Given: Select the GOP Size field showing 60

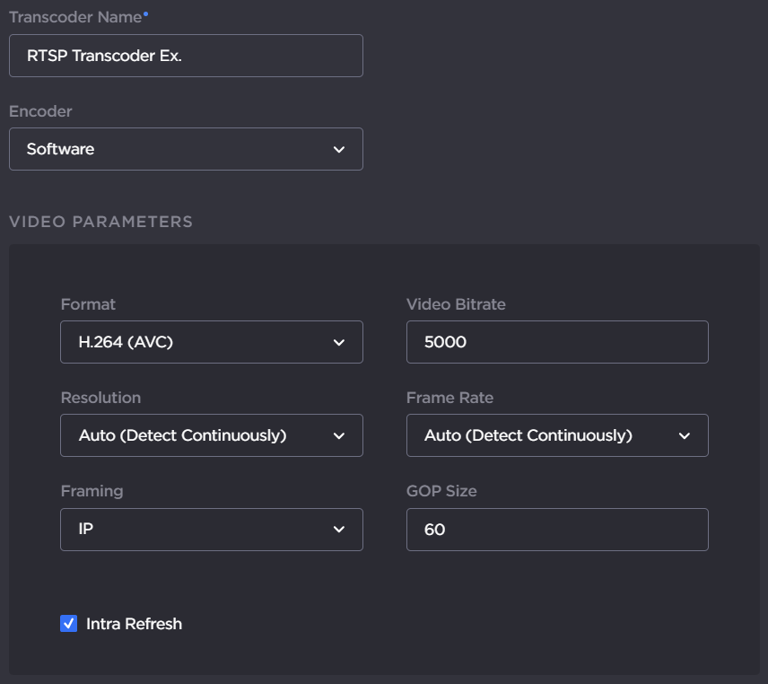Looking at the screenshot, I should 557,530.
